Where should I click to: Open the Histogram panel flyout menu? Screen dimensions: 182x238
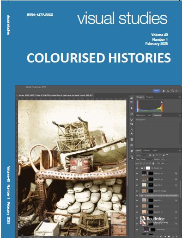tap(180, 97)
